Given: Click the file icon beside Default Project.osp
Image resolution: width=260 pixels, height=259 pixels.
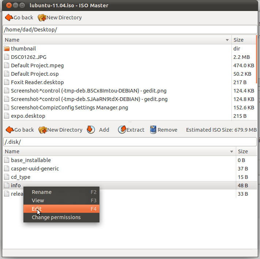Looking at the screenshot, I should tap(7, 74).
